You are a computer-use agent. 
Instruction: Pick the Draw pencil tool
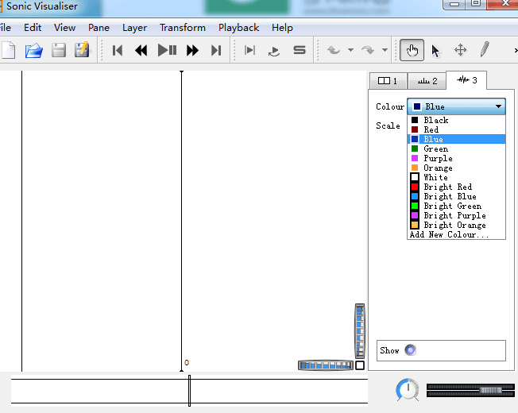[484, 50]
